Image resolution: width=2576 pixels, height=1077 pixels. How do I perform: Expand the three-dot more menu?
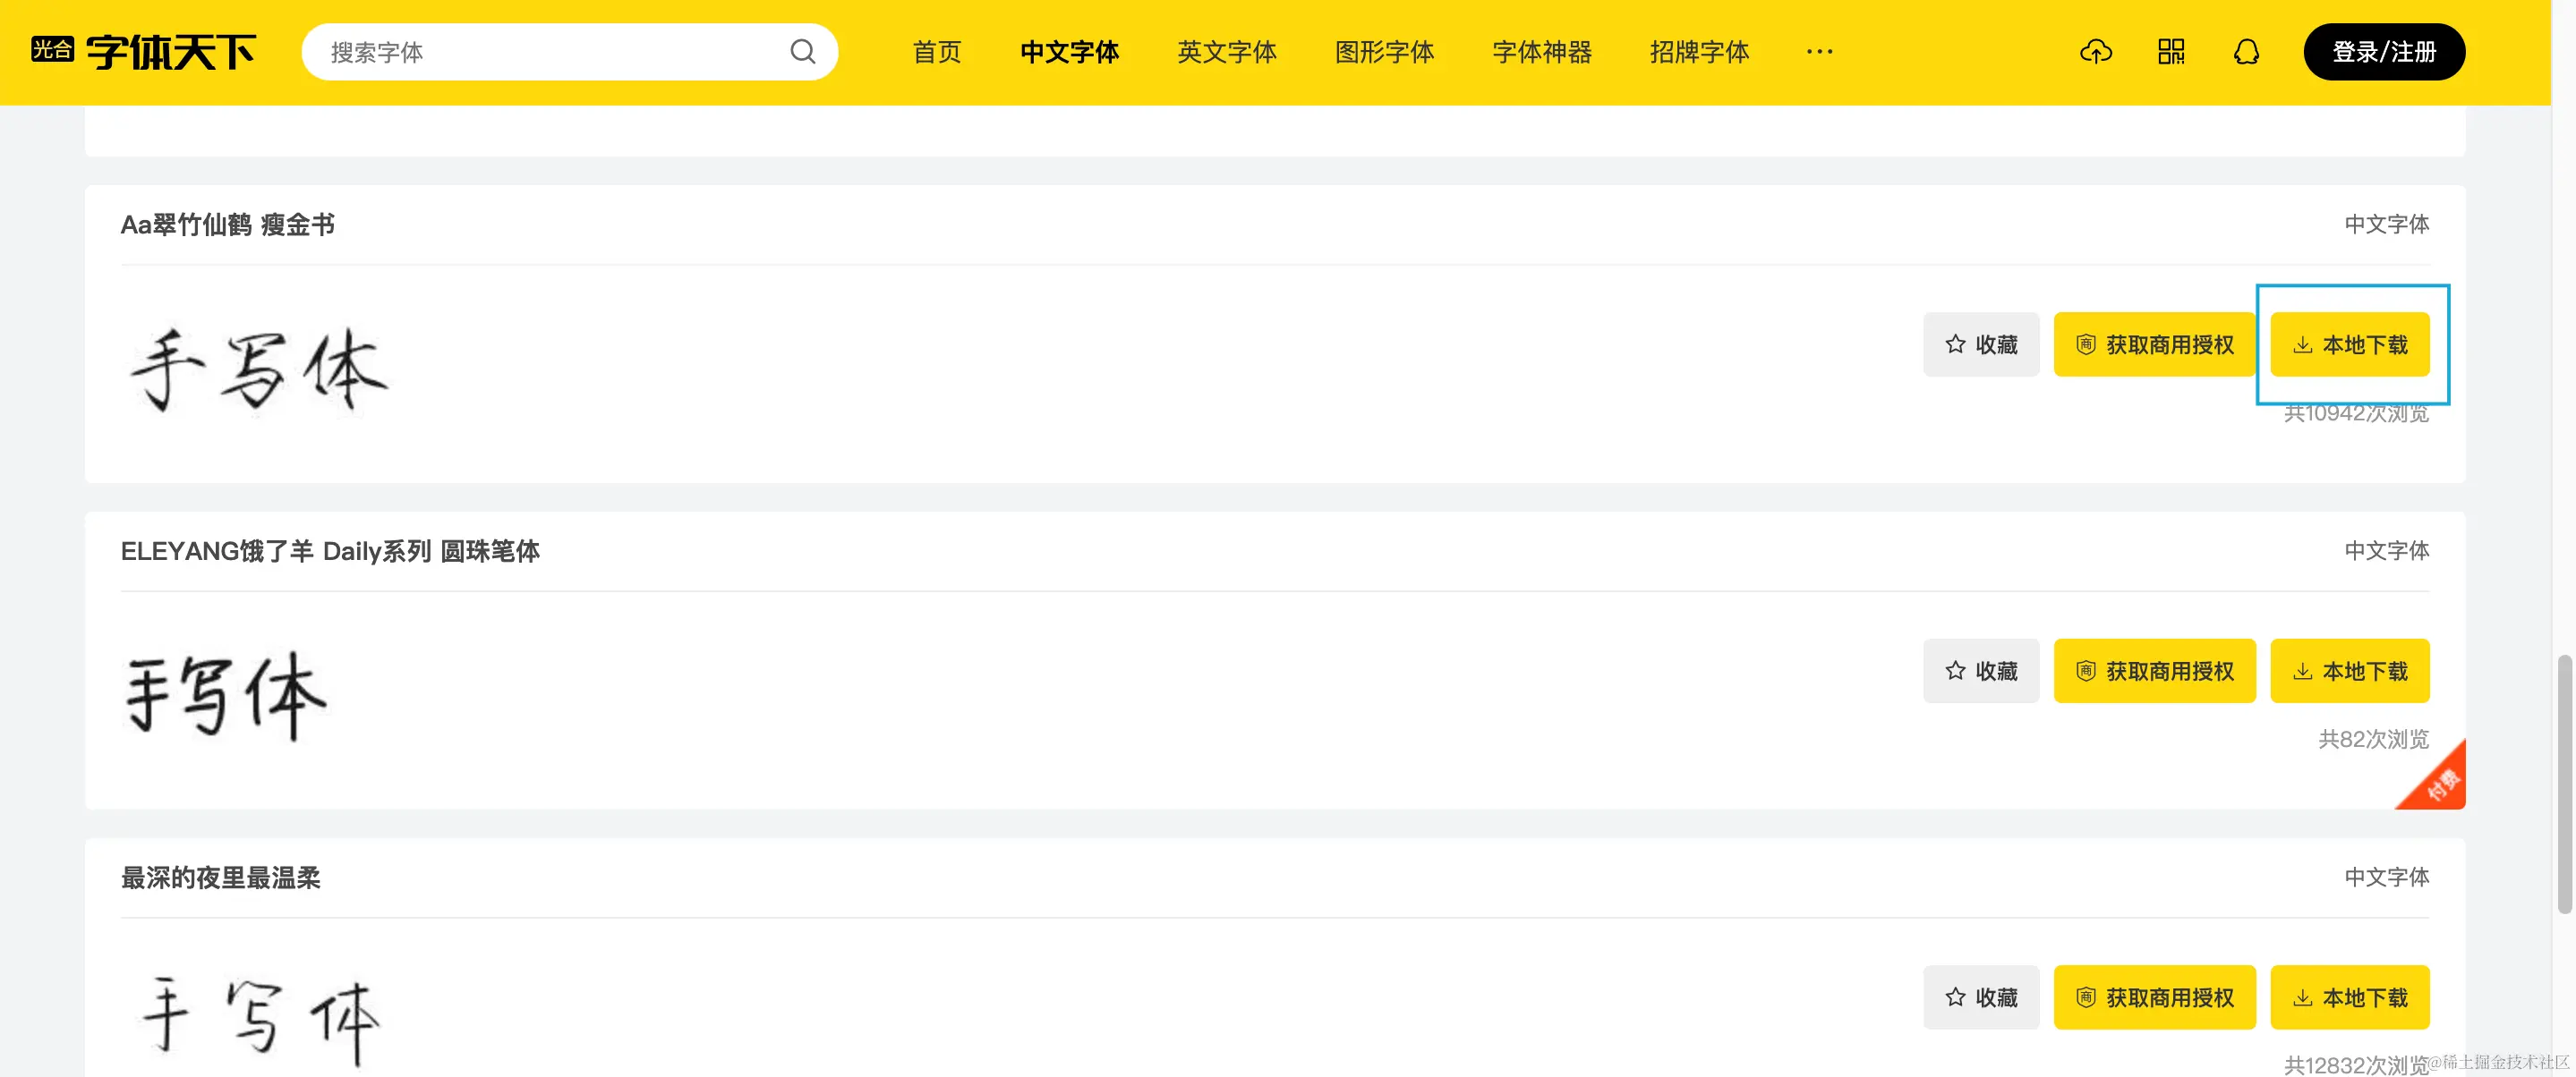(x=1819, y=52)
